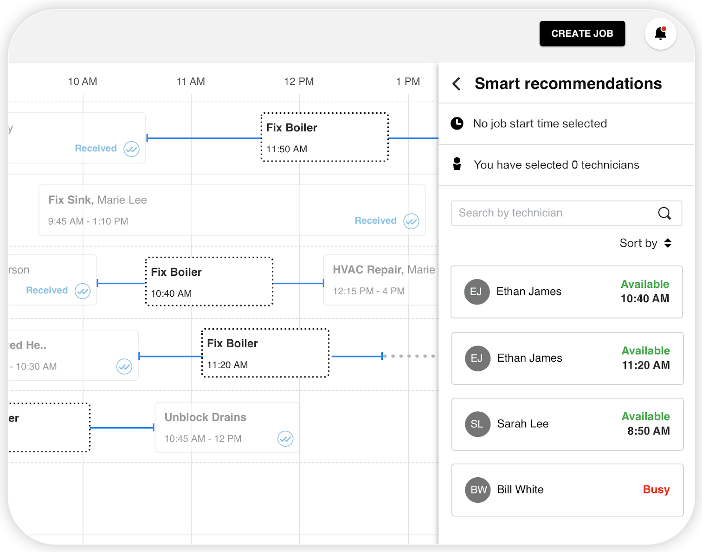Click the search magnifier icon

(664, 213)
